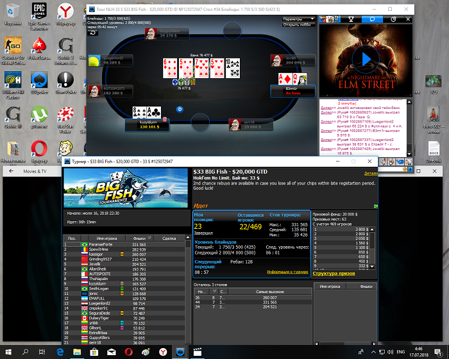Open the Структура призов link
The image size is (449, 359).
334,273
